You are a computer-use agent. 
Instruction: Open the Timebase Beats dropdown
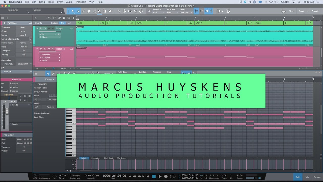[23, 27]
